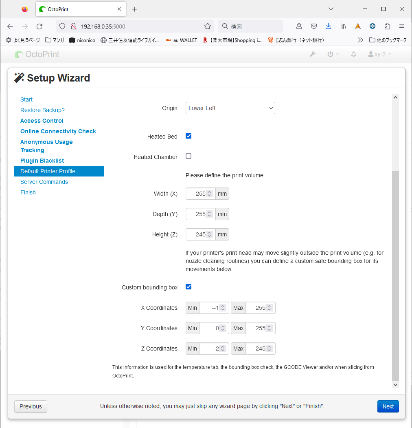Viewport: 412px width, 428px height.
Task: Open the notifications bell
Action: [x=353, y=54]
